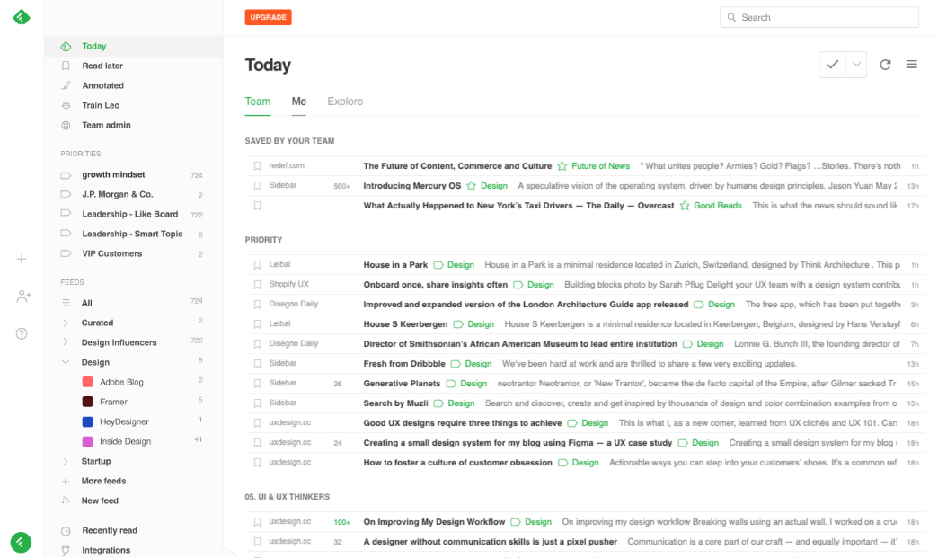The height and width of the screenshot is (558, 938).
Task: Click the RSS icon beside New feed
Action: click(66, 500)
